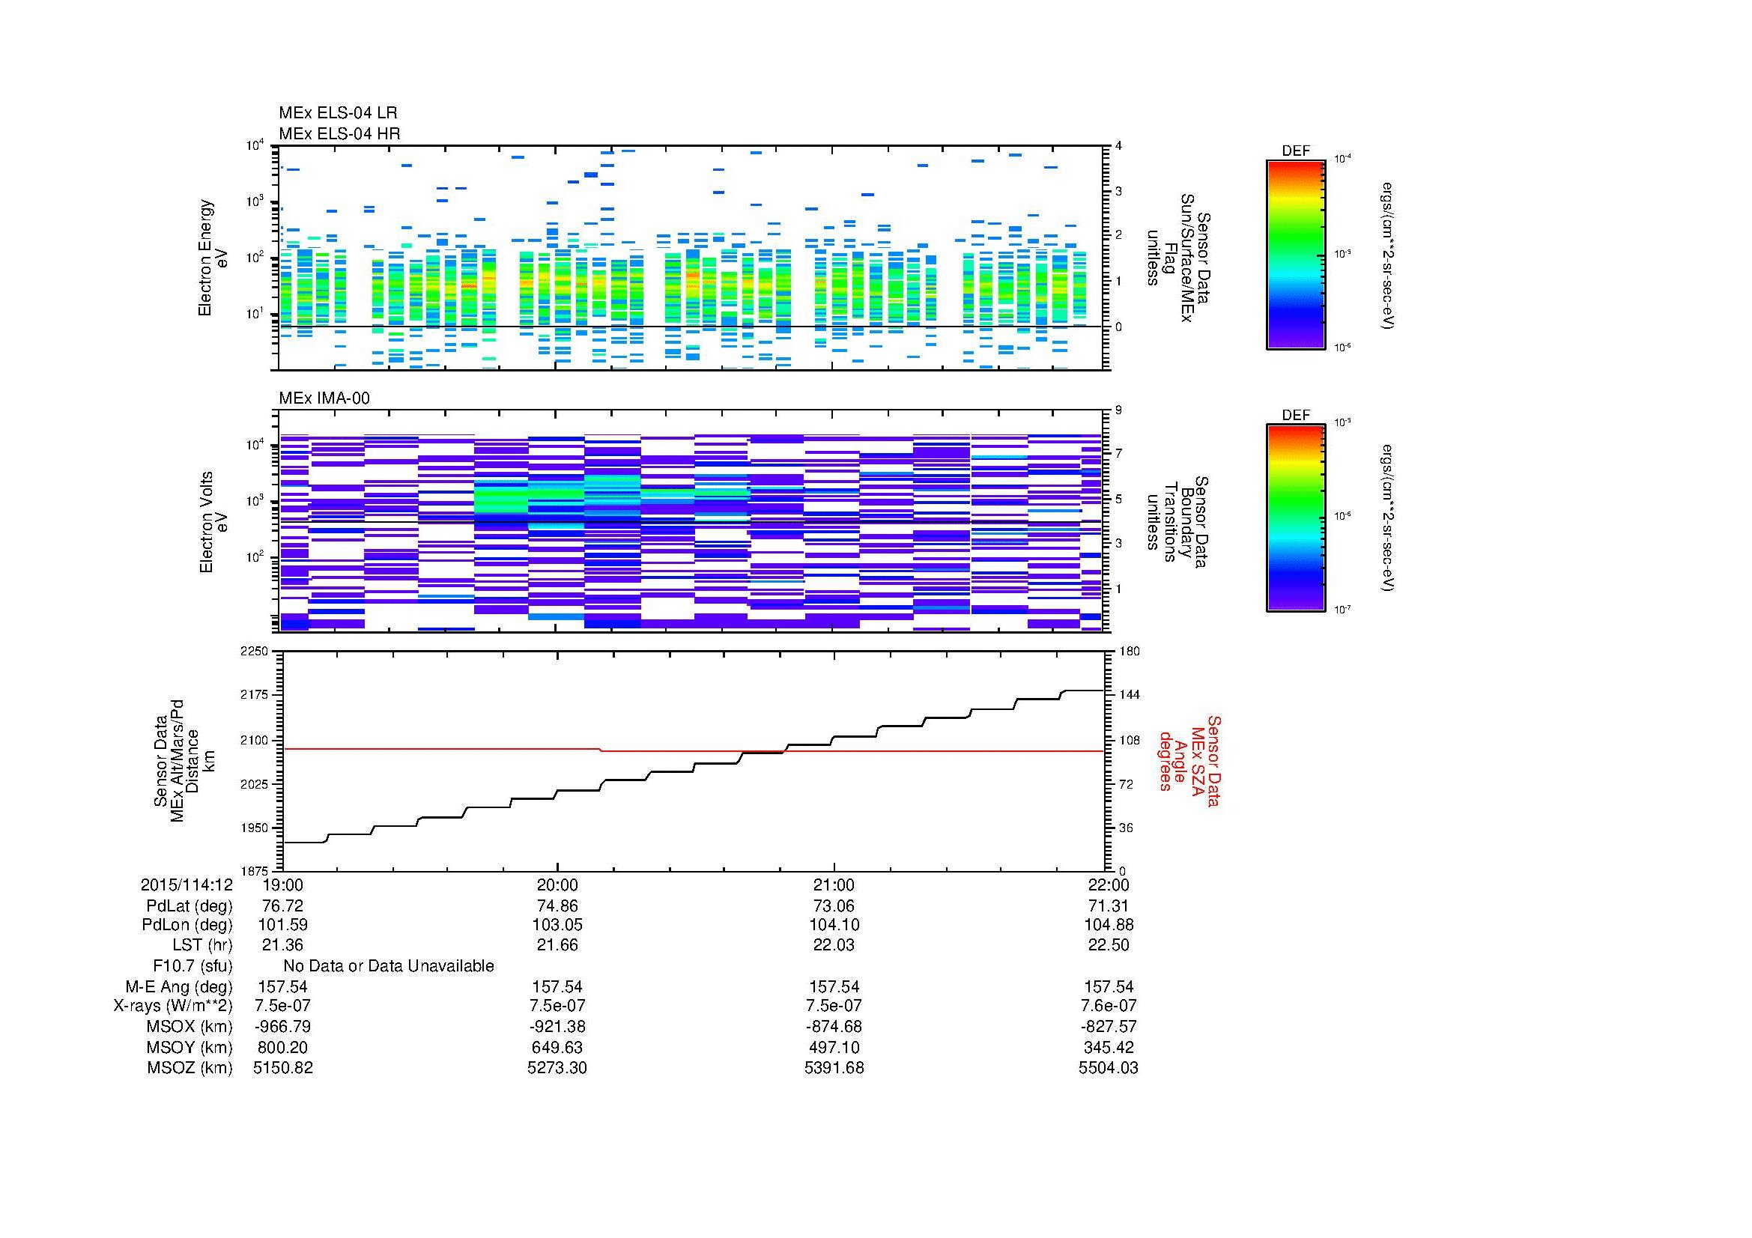Click the PdLon value 104.10

(834, 925)
